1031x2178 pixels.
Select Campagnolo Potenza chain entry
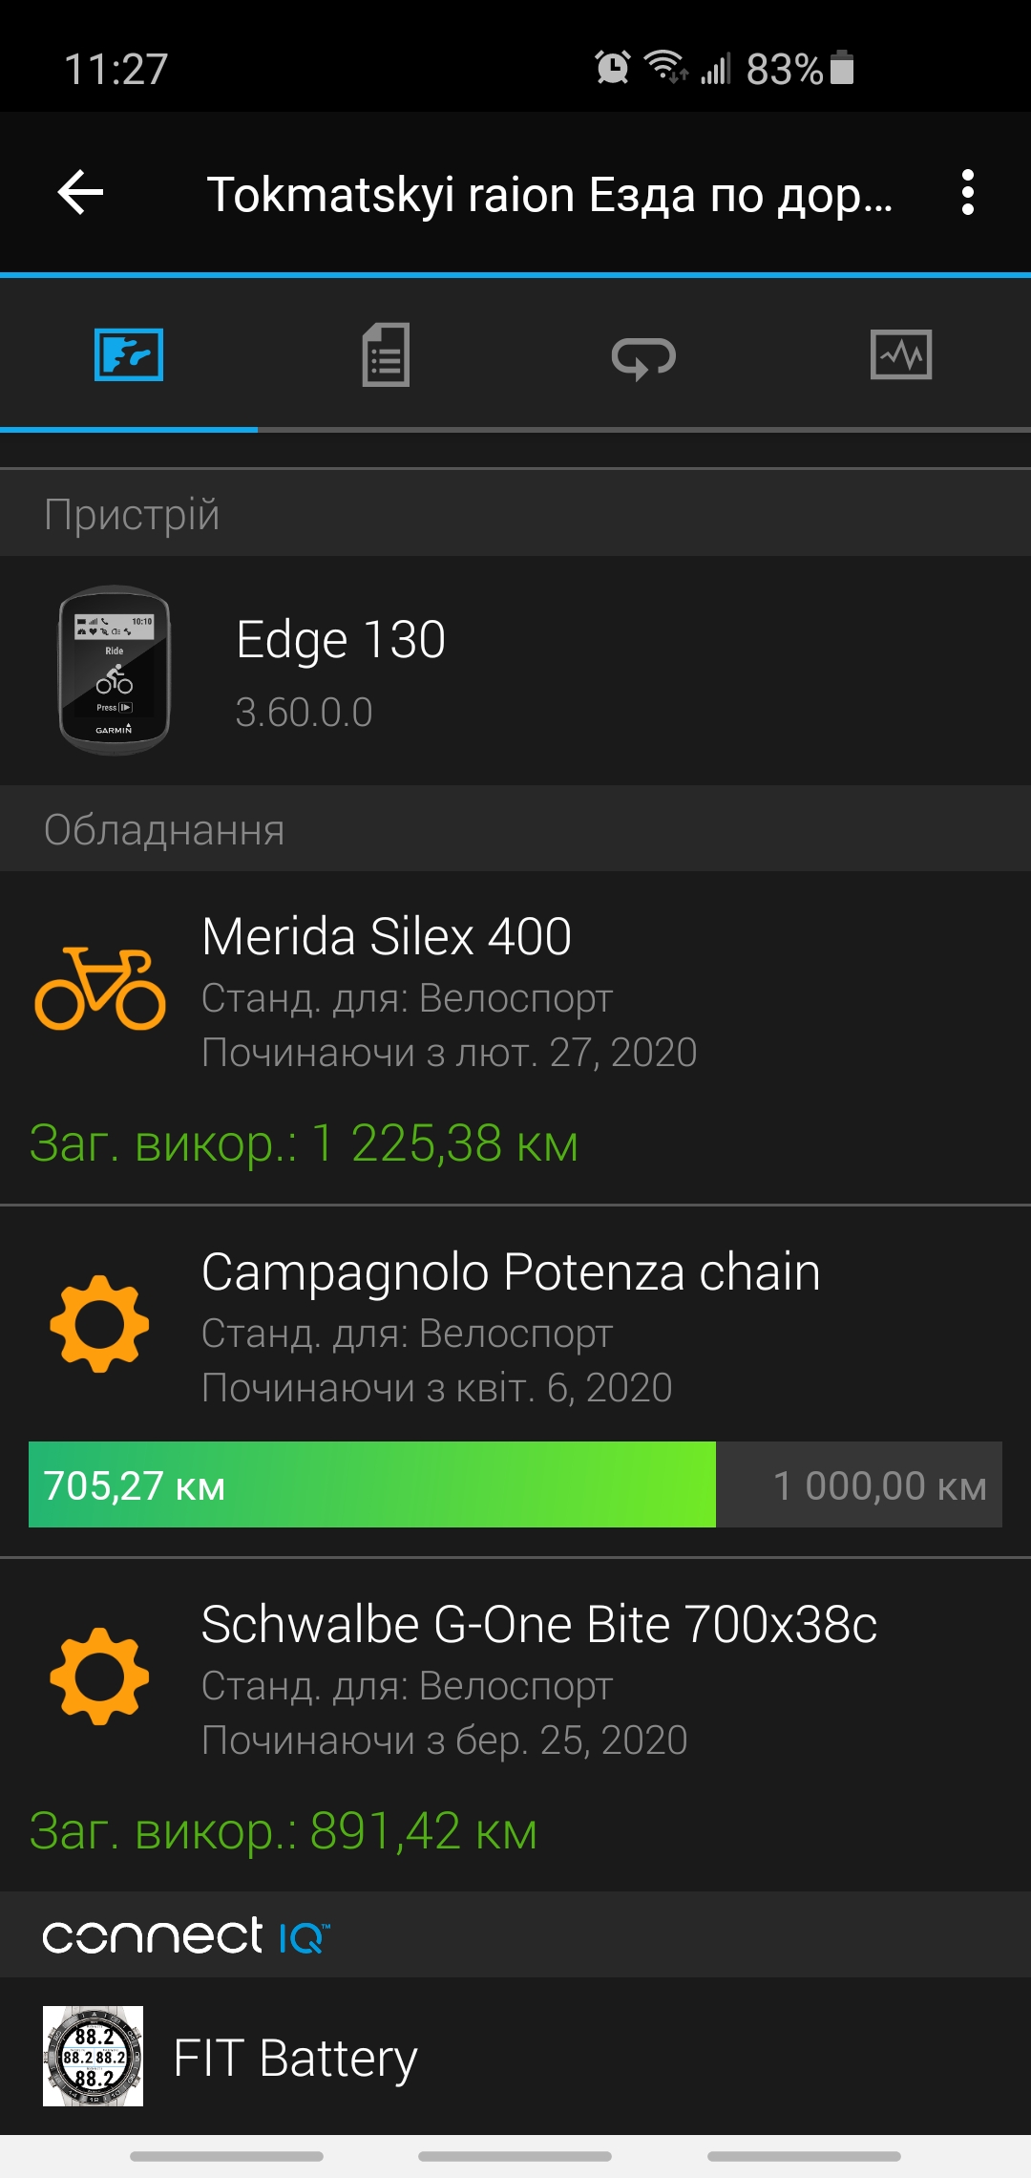point(511,1272)
